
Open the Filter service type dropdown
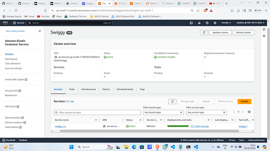coord(206,112)
